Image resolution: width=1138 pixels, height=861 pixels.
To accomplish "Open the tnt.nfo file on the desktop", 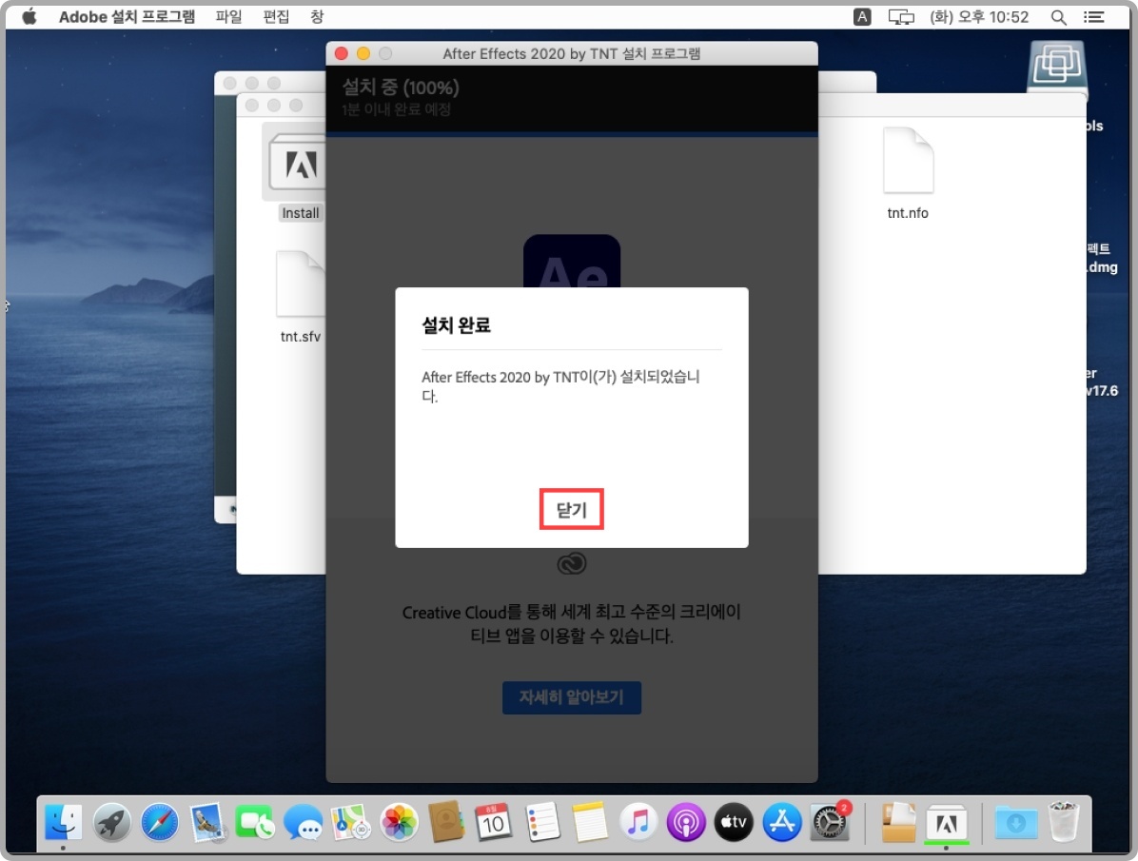I will click(908, 162).
